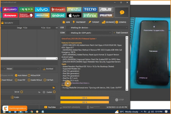Launch the Fastboot tool

(79, 22)
